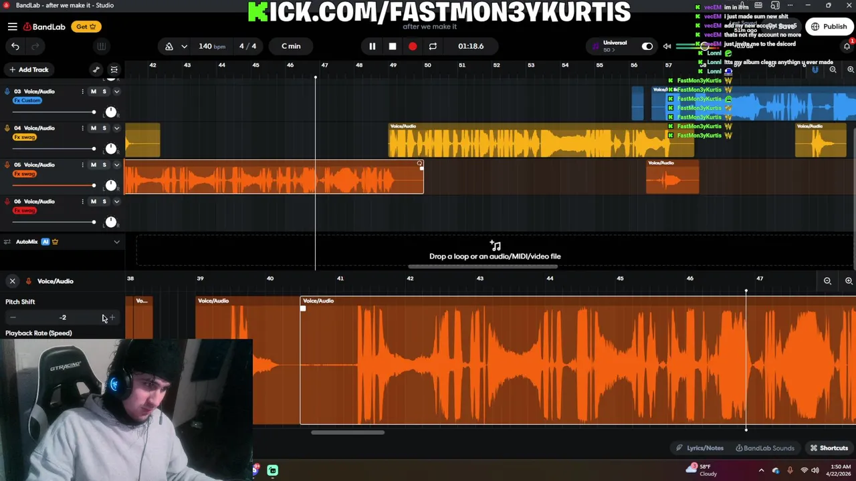This screenshot has height=481, width=856.
Task: Open Fx swag on track 05
Action: pos(25,174)
